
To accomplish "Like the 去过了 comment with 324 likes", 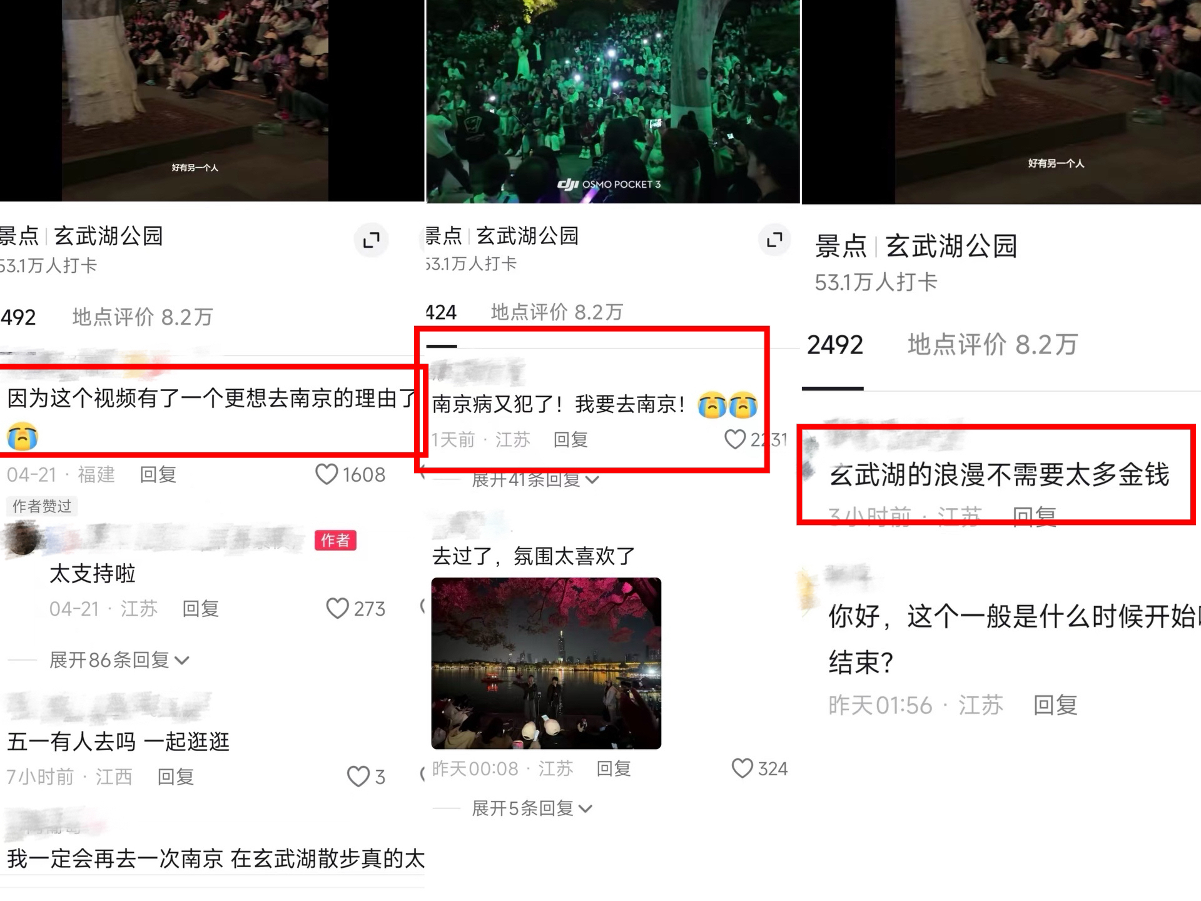I will point(742,768).
